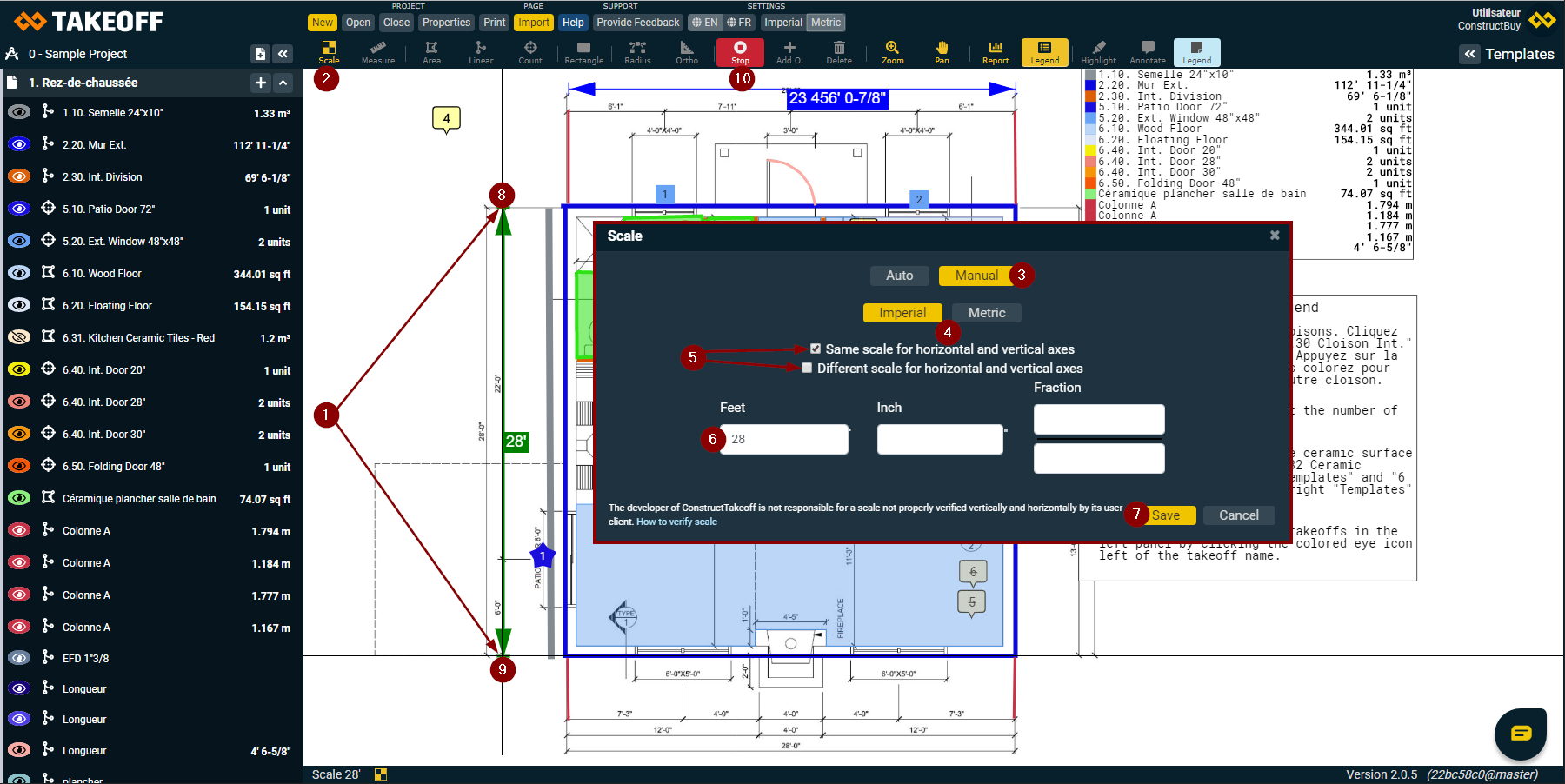1565x784 pixels.
Task: Select the Measure tool
Action: tap(377, 51)
